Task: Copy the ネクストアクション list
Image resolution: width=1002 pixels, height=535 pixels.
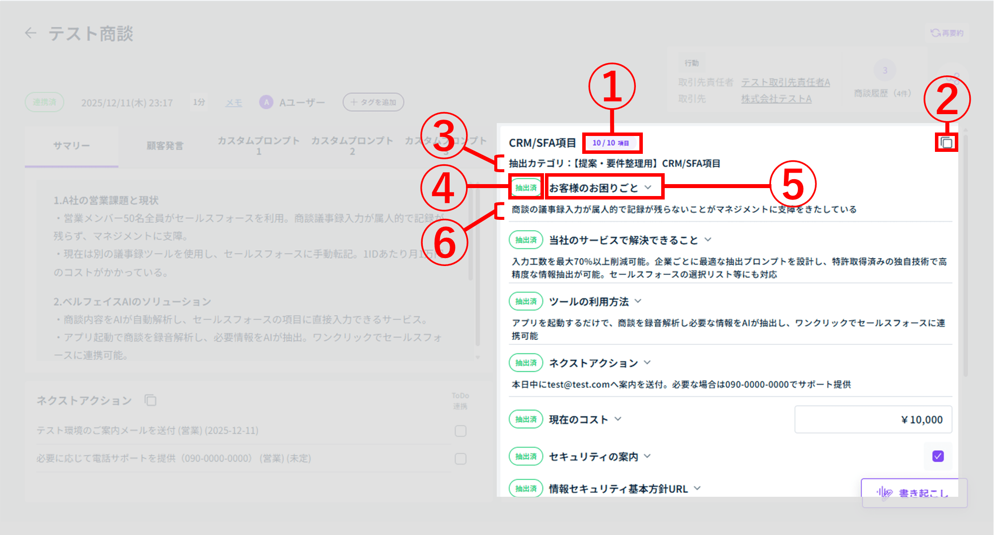Action: (x=150, y=400)
